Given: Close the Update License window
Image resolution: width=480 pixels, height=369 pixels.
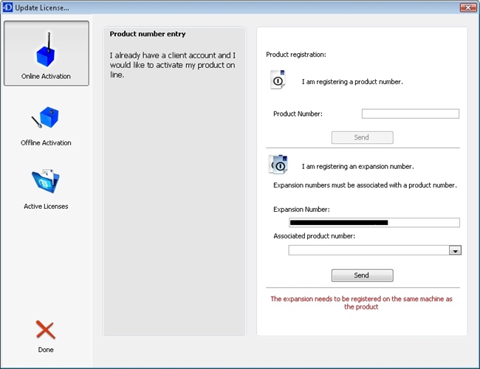Looking at the screenshot, I should click(x=467, y=7).
